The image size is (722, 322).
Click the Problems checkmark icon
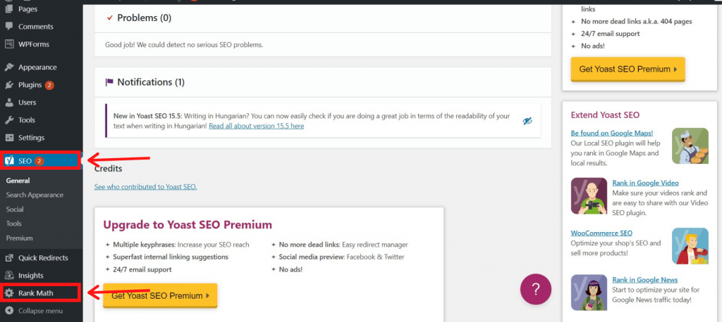pyautogui.click(x=109, y=18)
